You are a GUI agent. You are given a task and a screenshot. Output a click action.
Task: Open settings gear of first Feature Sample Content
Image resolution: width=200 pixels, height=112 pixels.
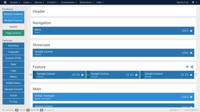pos(82,75)
